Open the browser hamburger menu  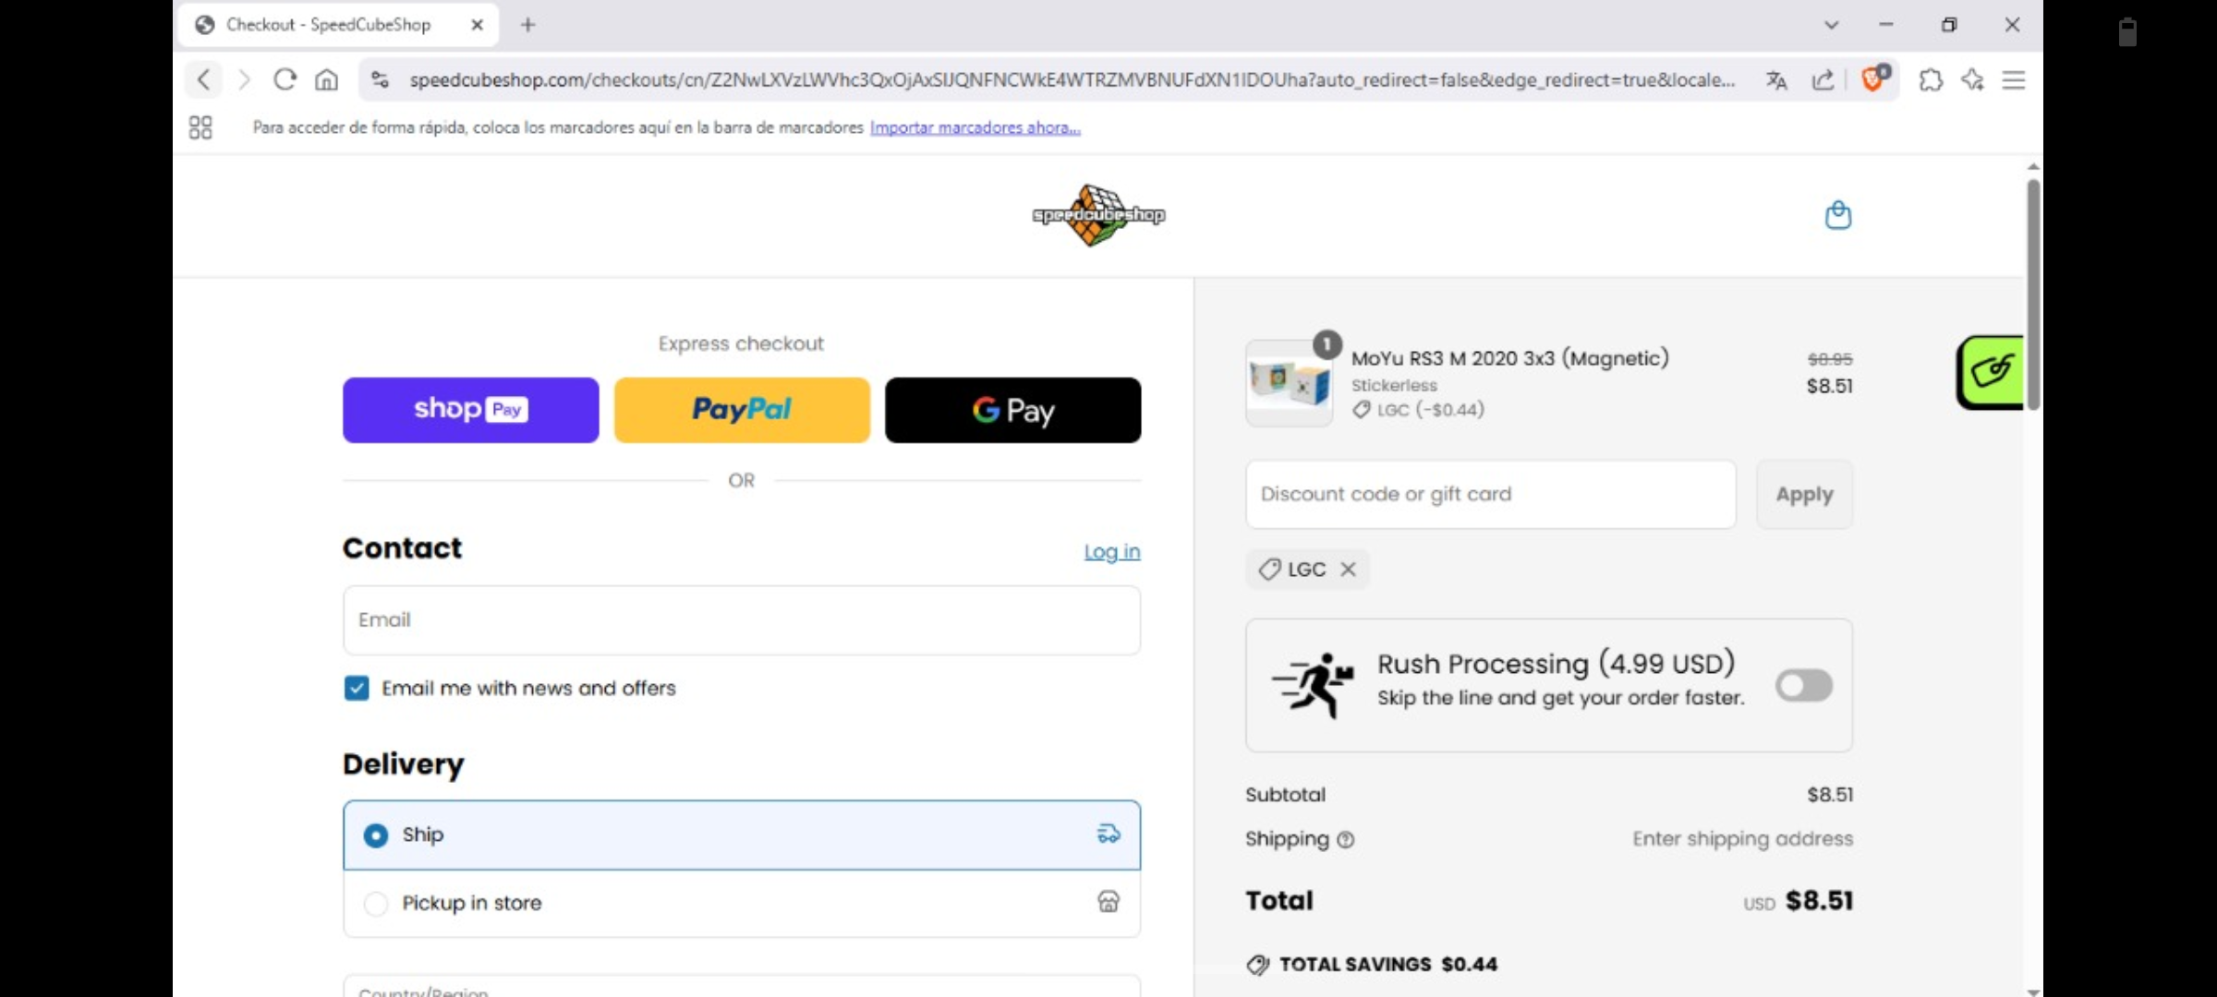[2013, 80]
